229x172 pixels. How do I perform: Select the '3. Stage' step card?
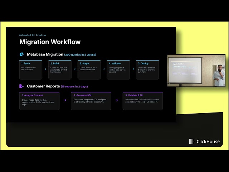(x=89, y=70)
